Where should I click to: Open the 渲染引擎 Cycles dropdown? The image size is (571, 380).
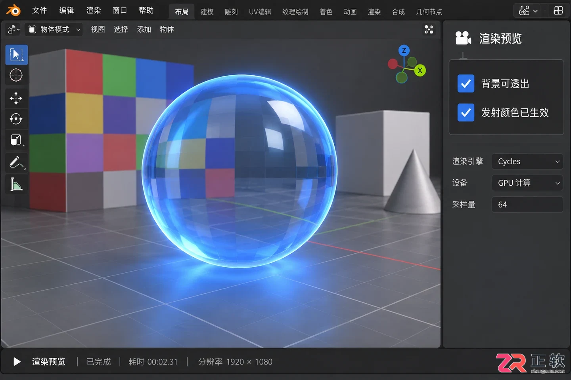click(527, 161)
